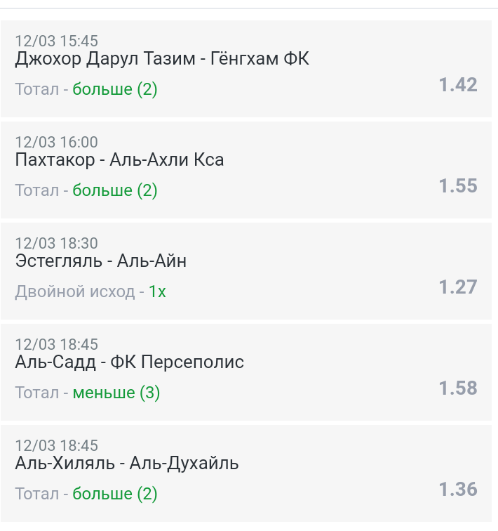Image resolution: width=498 pixels, height=531 pixels.
Task: Click the 12/03 18:30 time label
Action: [x=56, y=244]
